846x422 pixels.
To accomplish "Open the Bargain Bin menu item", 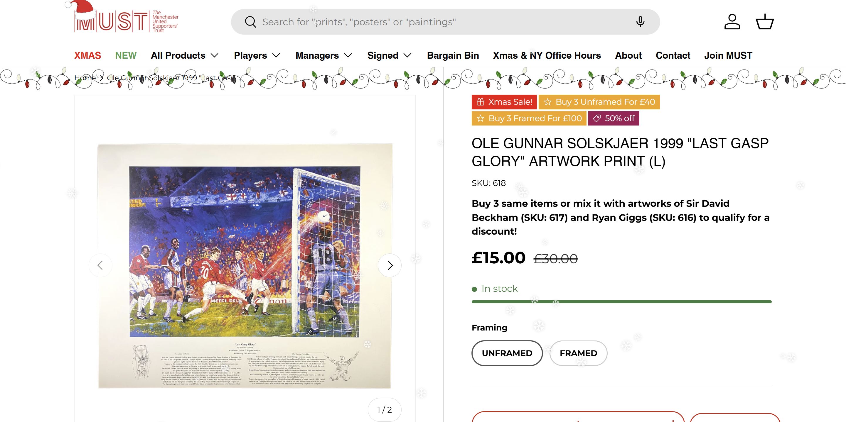I will [x=453, y=55].
